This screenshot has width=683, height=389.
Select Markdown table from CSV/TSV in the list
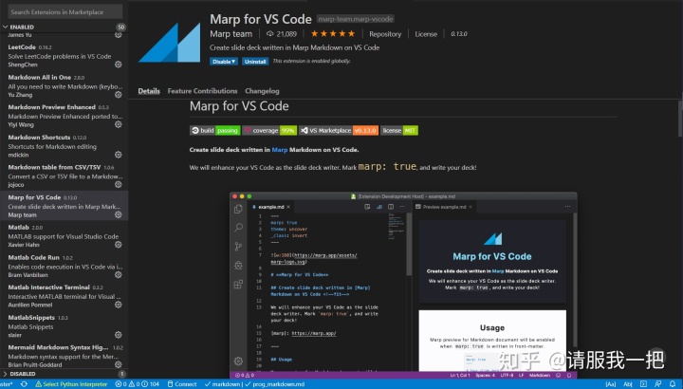click(x=65, y=176)
